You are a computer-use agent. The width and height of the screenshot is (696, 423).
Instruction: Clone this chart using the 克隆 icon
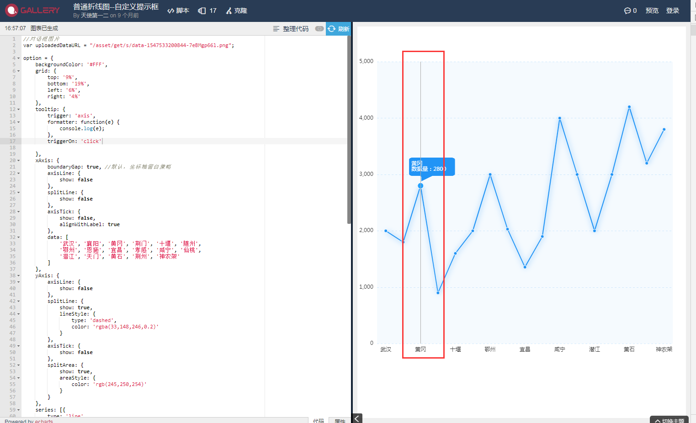click(x=236, y=10)
